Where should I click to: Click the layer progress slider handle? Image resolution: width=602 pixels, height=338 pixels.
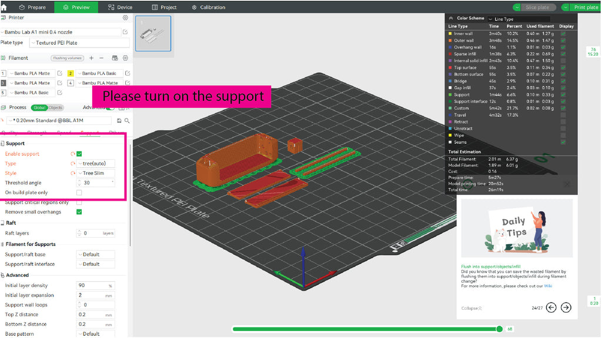click(499, 329)
